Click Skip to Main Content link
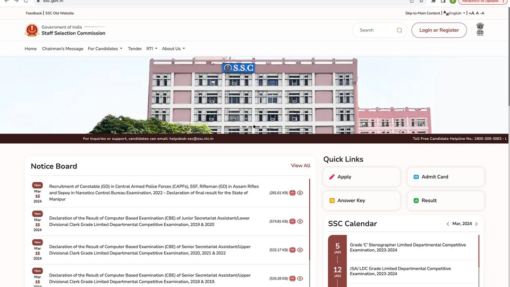This screenshot has height=287, width=510. (x=422, y=13)
